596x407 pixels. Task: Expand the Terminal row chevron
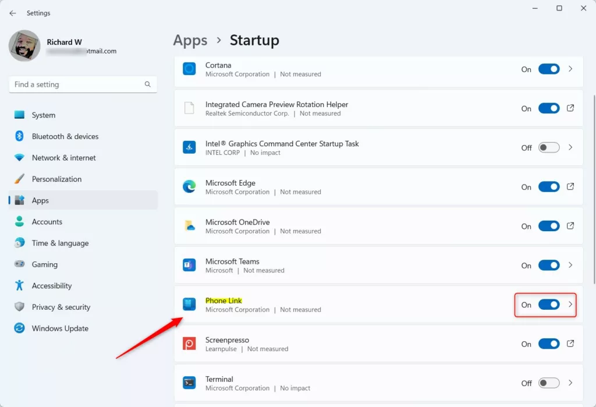tap(570, 383)
